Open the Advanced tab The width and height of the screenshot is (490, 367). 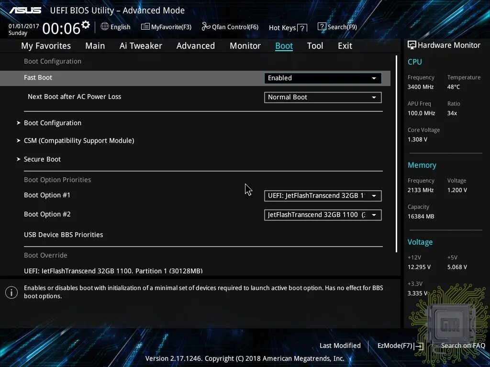(x=196, y=46)
